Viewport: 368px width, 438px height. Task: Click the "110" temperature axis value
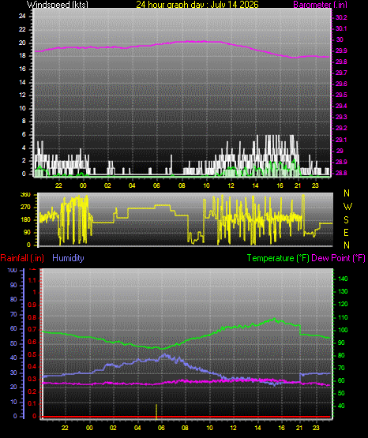[343, 317]
